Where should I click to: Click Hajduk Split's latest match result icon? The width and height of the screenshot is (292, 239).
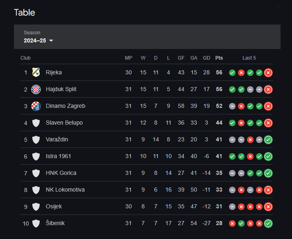[x=268, y=89]
